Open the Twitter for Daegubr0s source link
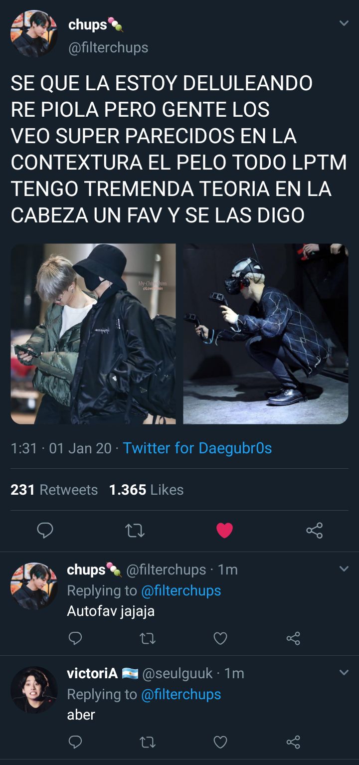Viewport: 359px width, 765px height. pyautogui.click(x=197, y=448)
